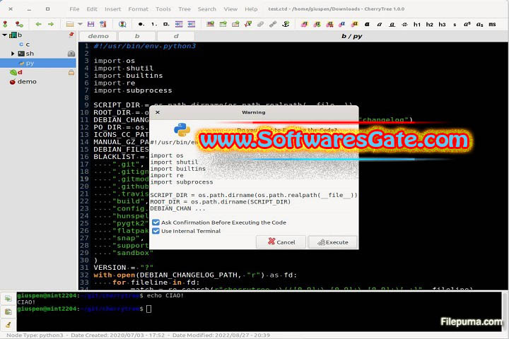509x339 pixels.
Task: Click 'import subprocess' on code line 7
Action: point(133,90)
